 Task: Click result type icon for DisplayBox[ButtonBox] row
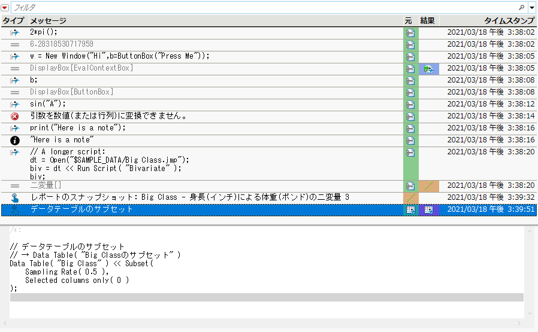click(15, 93)
